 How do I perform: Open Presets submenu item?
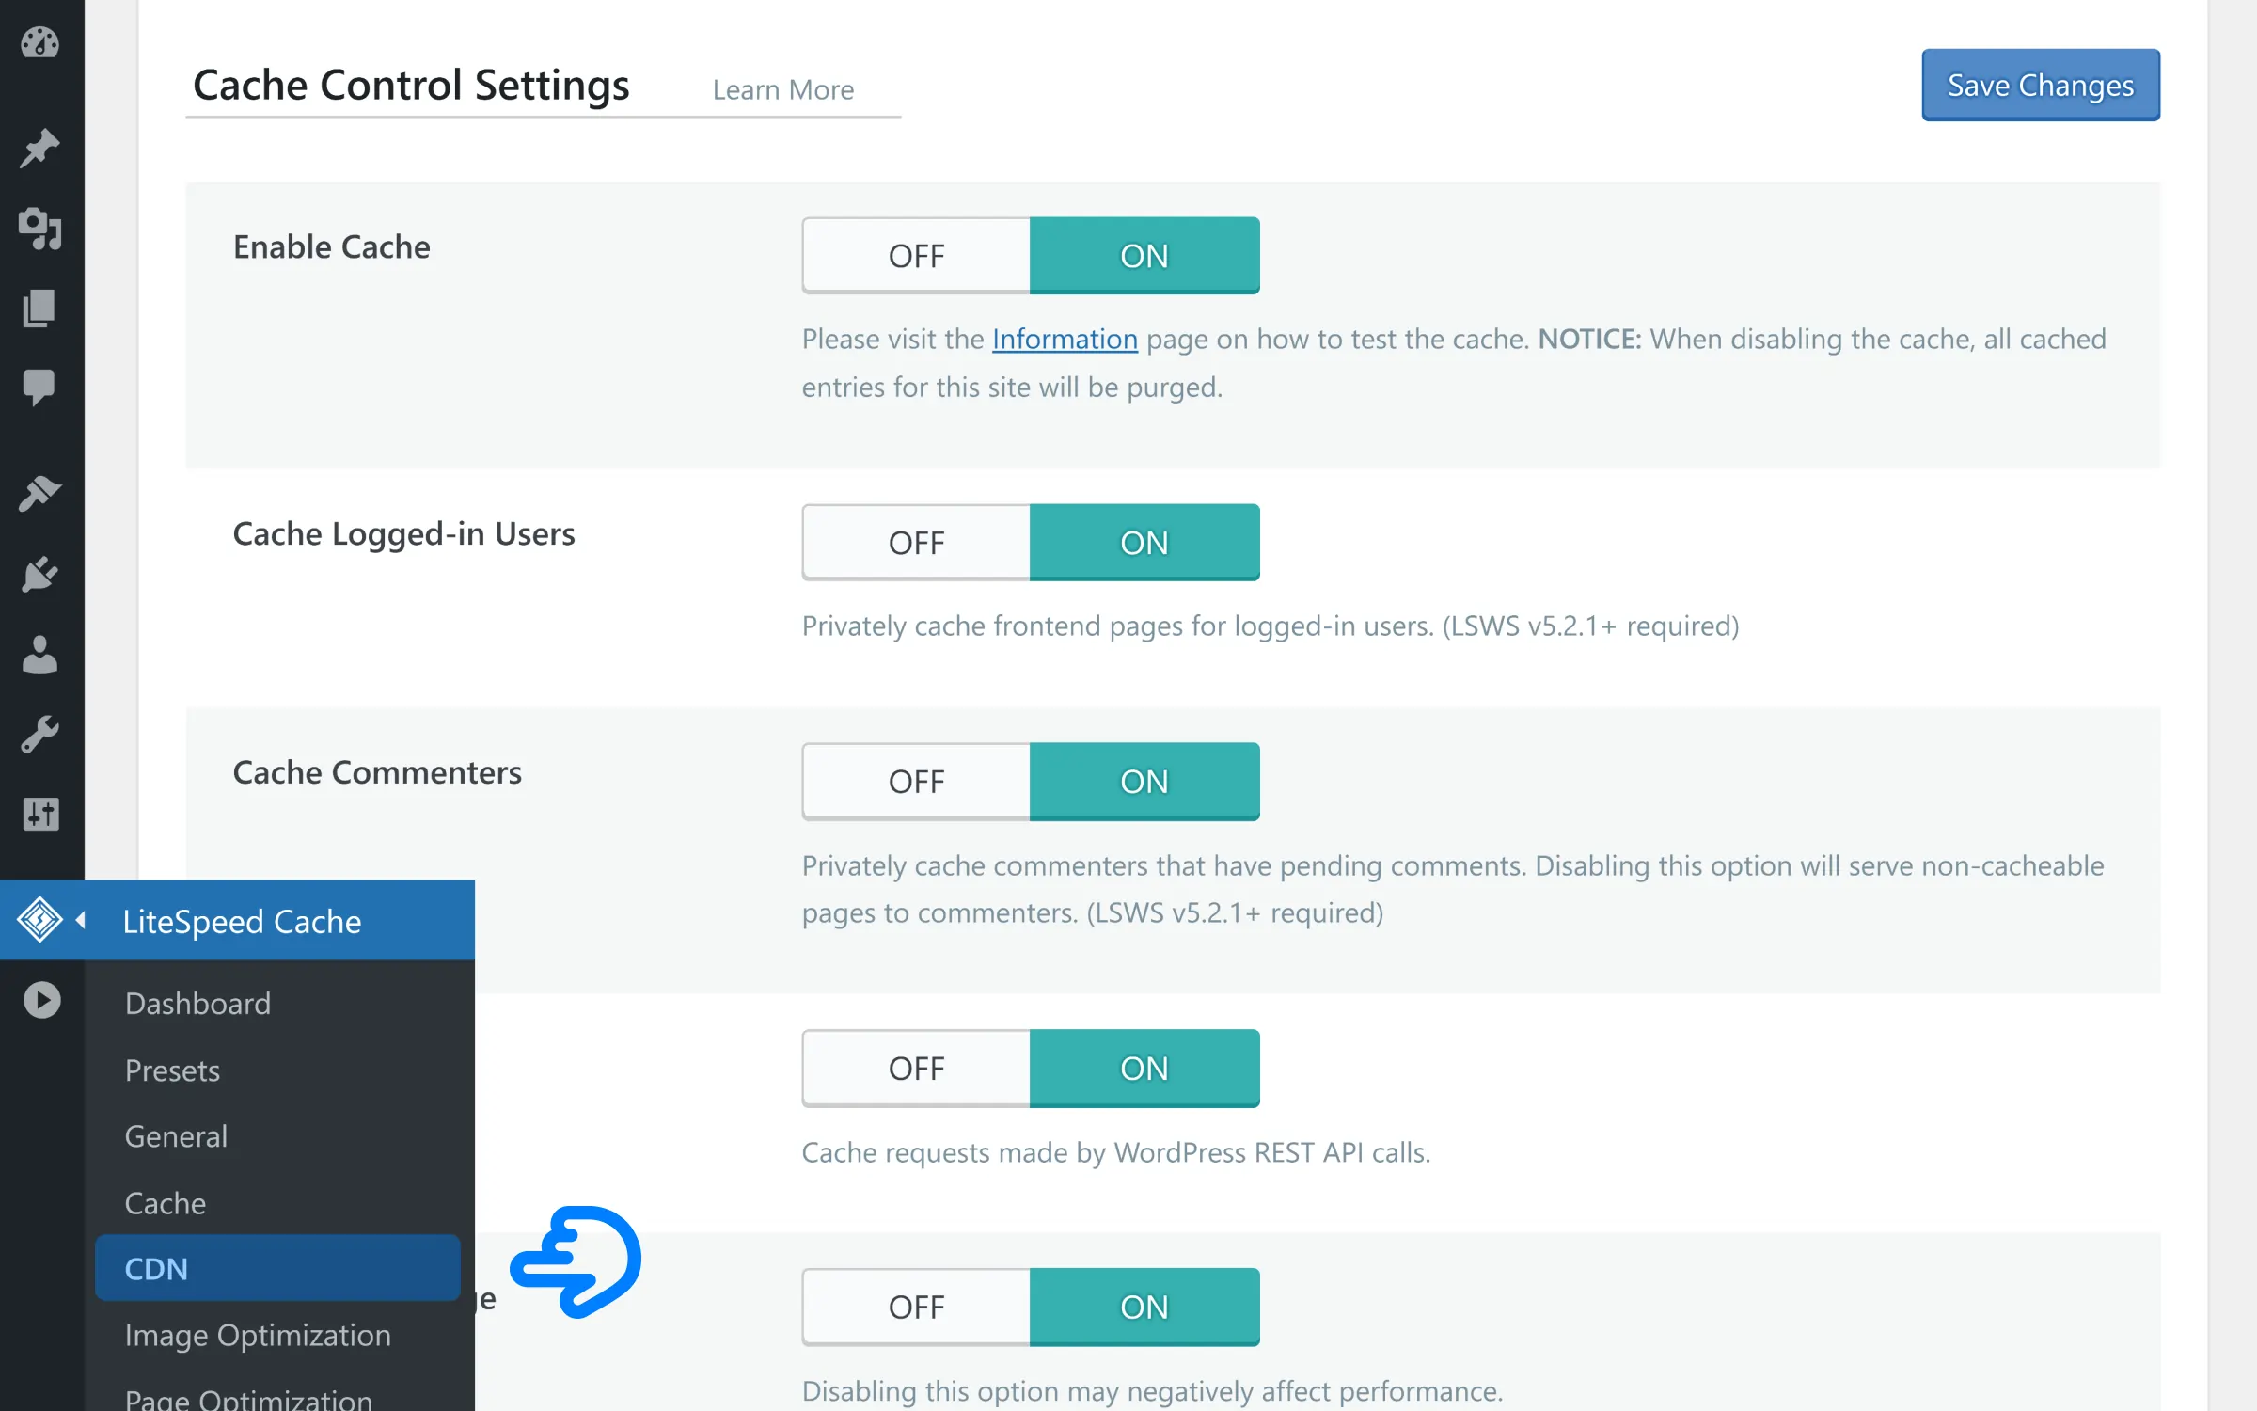pos(172,1070)
